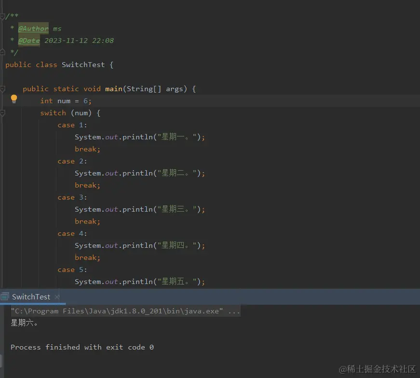
Task: Click the println line printing 星期二
Action: click(140, 173)
